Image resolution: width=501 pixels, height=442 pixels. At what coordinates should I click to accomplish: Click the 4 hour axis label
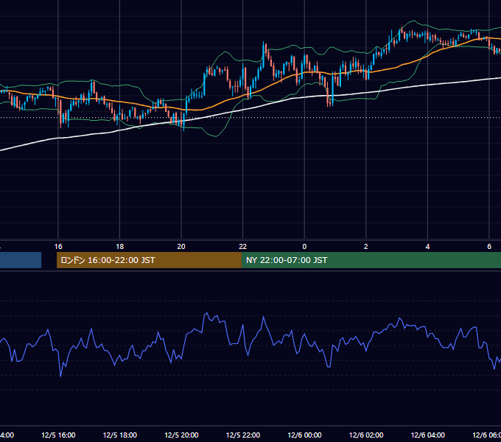pyautogui.click(x=427, y=247)
